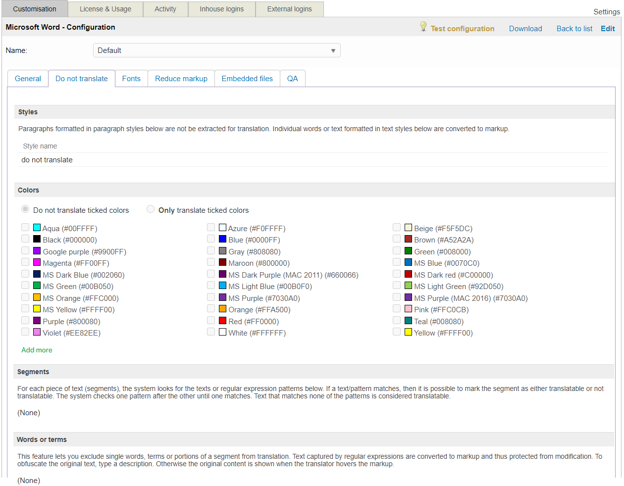
Task: Open the Reduce markup tab
Action: [x=181, y=79]
